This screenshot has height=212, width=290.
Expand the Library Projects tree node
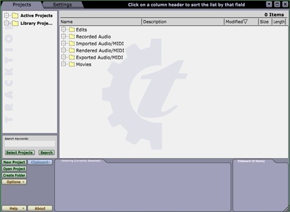click(x=6, y=23)
